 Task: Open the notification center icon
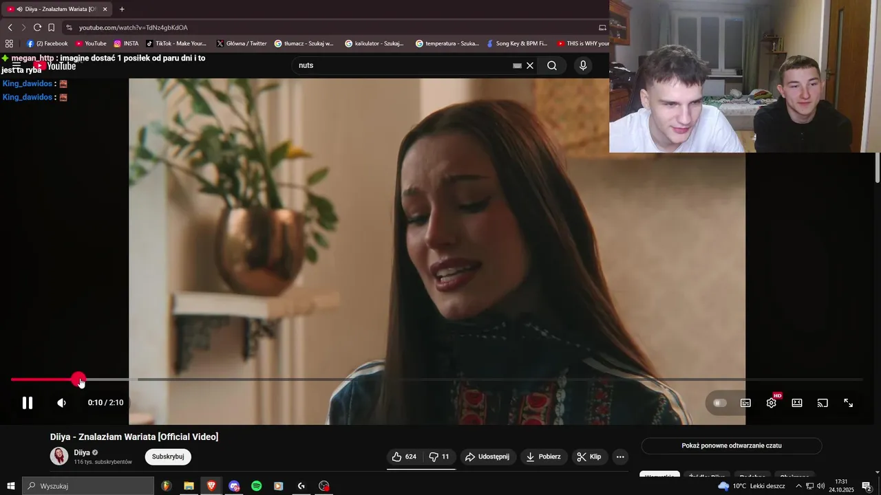(x=867, y=486)
